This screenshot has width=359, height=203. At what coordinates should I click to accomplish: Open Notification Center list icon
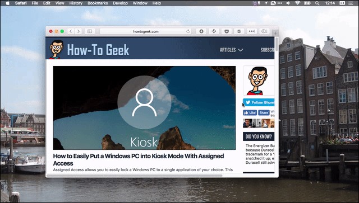click(350, 3)
